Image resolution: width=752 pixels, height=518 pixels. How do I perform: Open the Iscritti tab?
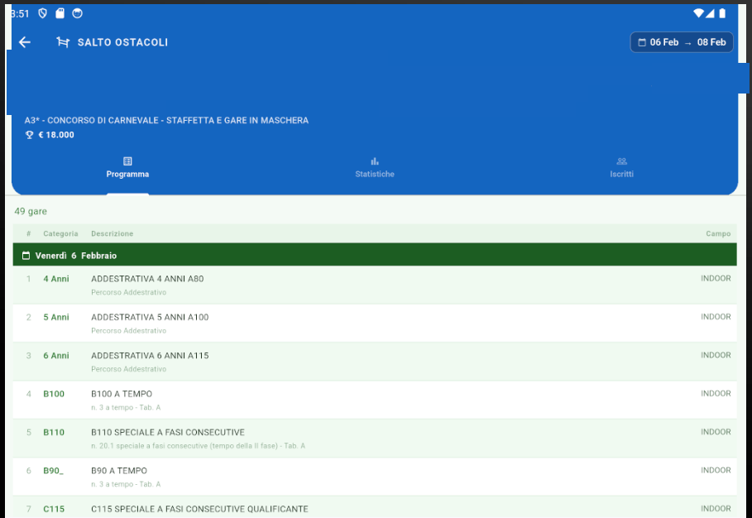[x=621, y=168]
